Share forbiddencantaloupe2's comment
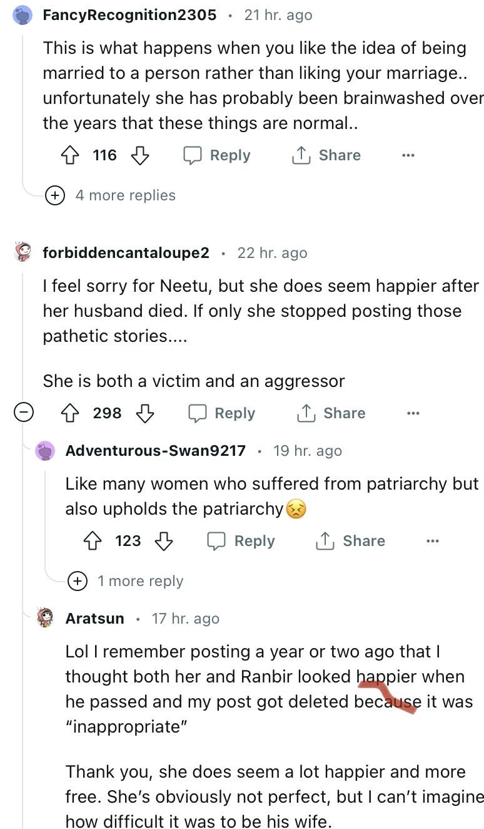The width and height of the screenshot is (484, 829). pyautogui.click(x=331, y=413)
